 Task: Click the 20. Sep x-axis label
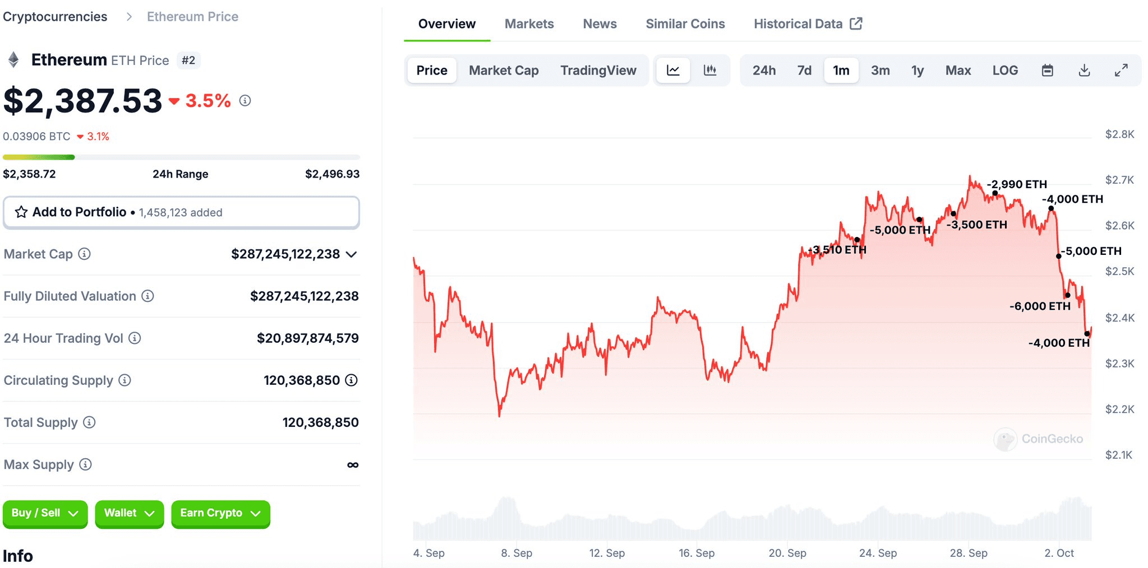(787, 553)
